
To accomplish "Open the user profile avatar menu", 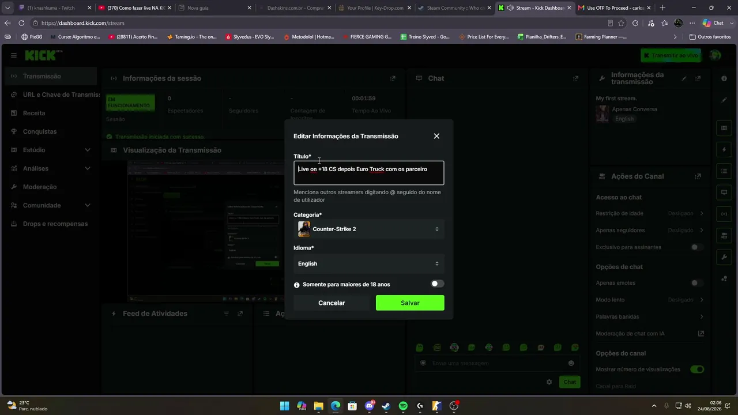I will pos(716,55).
